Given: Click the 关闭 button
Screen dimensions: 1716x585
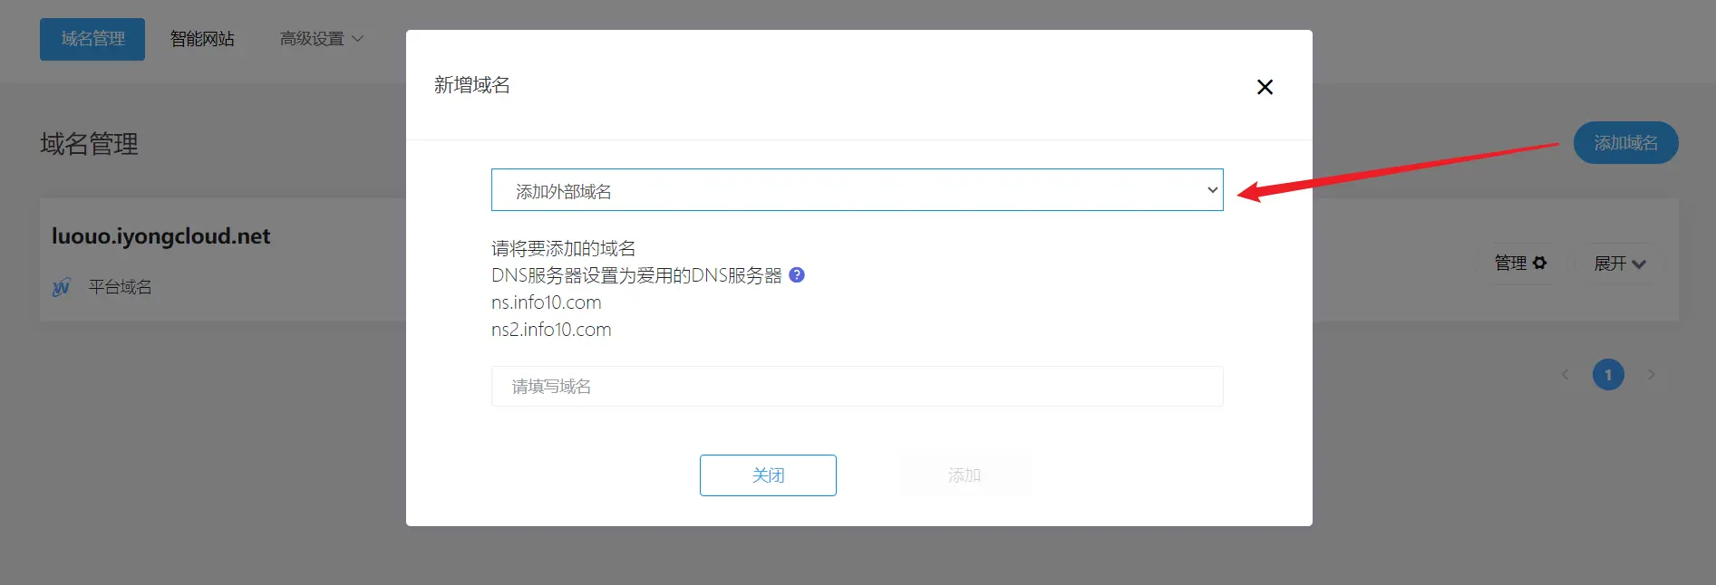Looking at the screenshot, I should pyautogui.click(x=768, y=475).
